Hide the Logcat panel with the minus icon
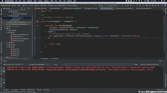 pos(163,61)
